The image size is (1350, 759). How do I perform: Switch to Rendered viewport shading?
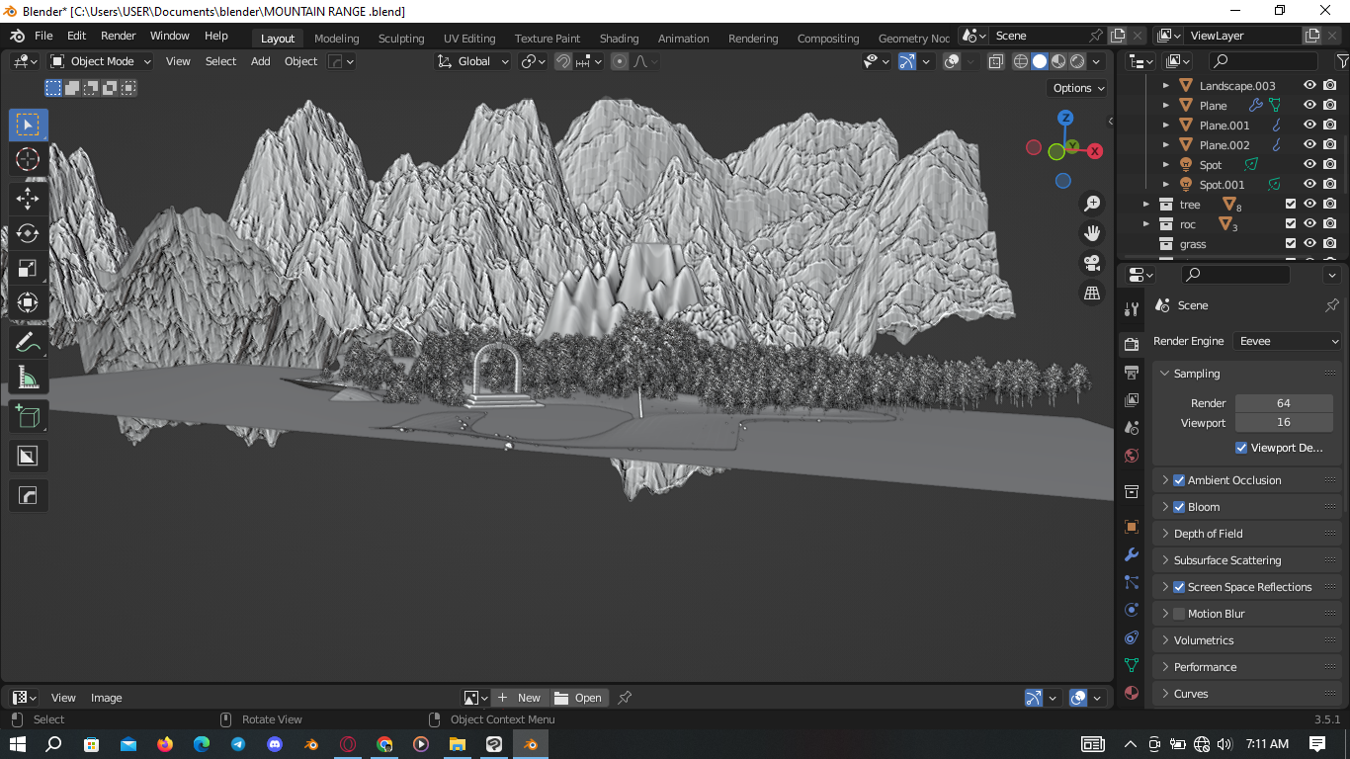[x=1077, y=61]
